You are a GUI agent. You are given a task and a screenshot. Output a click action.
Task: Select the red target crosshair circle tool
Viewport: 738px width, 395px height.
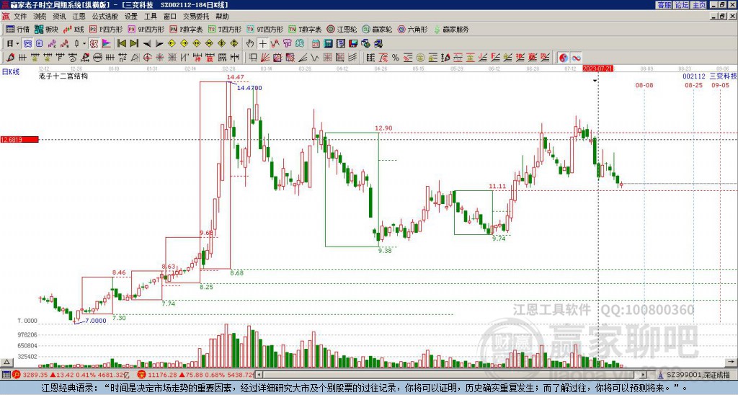pyautogui.click(x=147, y=58)
